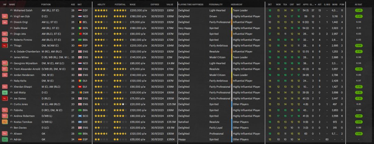Click the Guinea flag beside Naby Keïta

point(80,81)
